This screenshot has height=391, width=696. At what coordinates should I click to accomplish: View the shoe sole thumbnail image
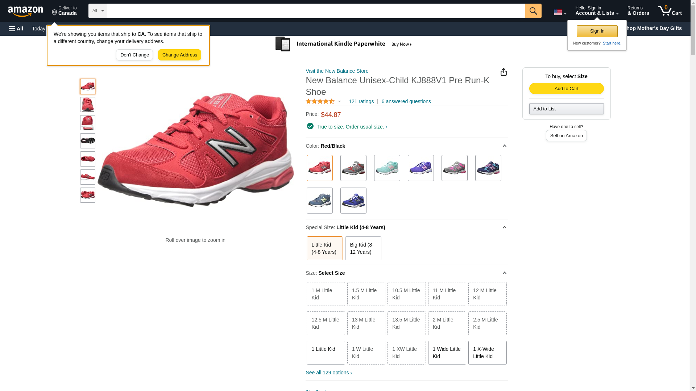point(88,141)
